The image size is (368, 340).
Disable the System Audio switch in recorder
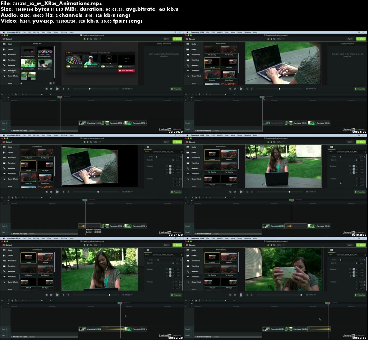pos(120,66)
